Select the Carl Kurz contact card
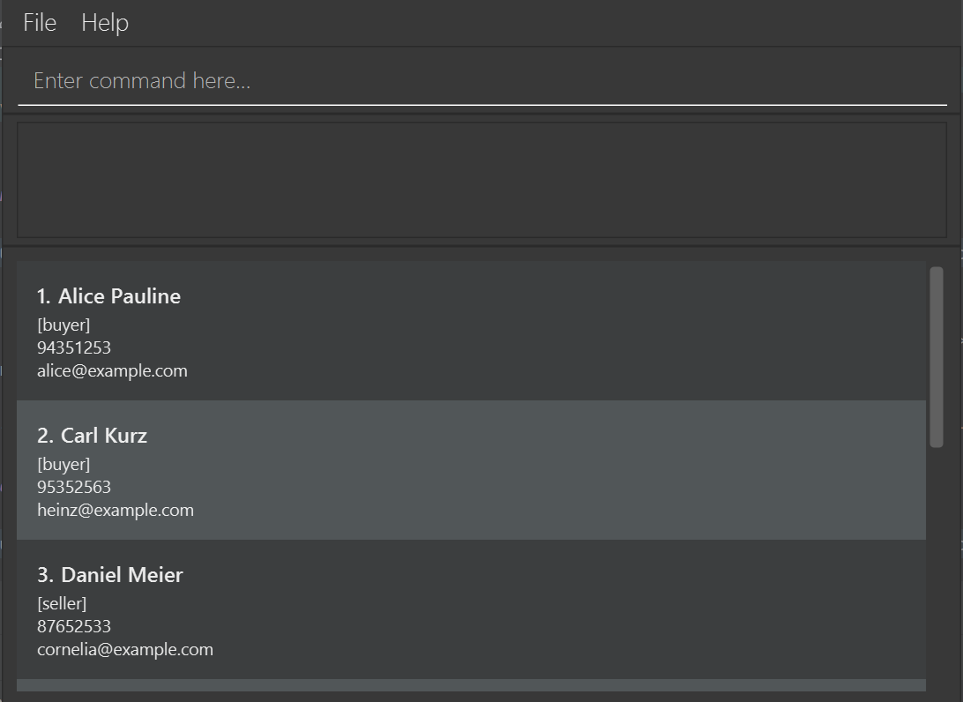963x702 pixels. 471,470
